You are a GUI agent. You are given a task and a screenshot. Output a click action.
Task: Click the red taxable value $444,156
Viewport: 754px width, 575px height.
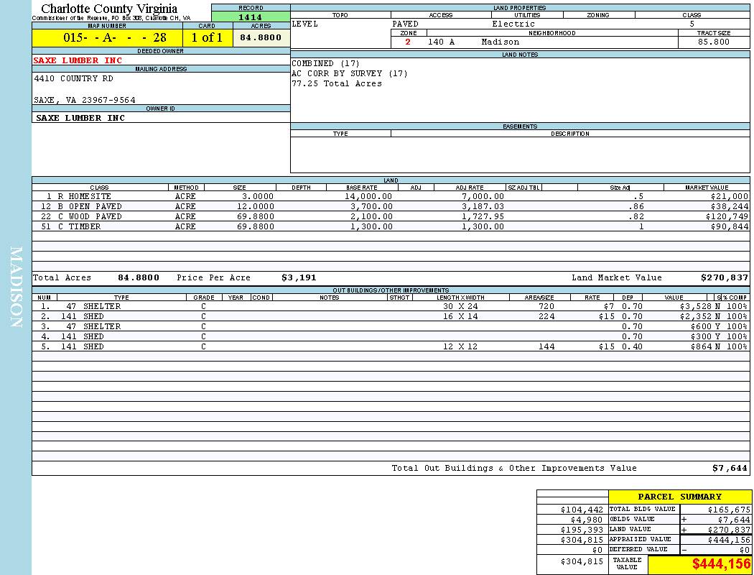tap(721, 564)
